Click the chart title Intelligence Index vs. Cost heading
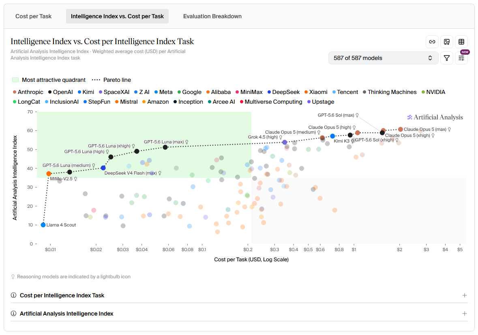Viewport: 478px width, 335px height. coord(102,41)
